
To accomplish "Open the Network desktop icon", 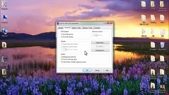I will (4, 32).
